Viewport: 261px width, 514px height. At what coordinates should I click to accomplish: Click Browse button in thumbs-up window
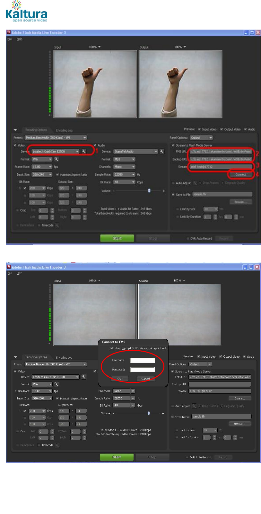tap(241, 202)
